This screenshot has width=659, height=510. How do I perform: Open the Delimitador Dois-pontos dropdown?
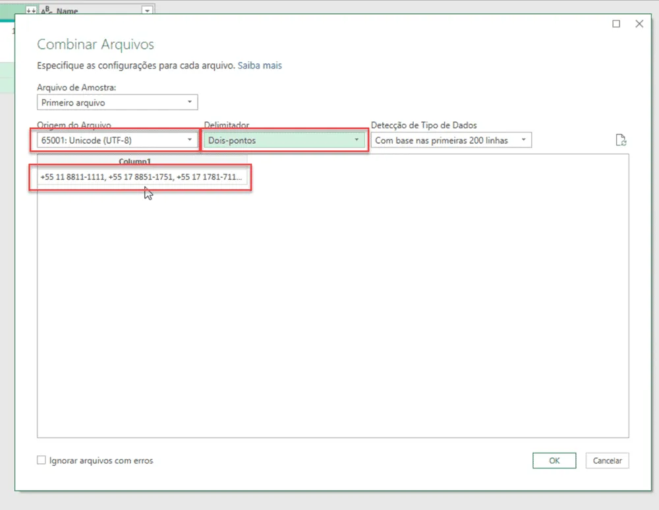284,140
